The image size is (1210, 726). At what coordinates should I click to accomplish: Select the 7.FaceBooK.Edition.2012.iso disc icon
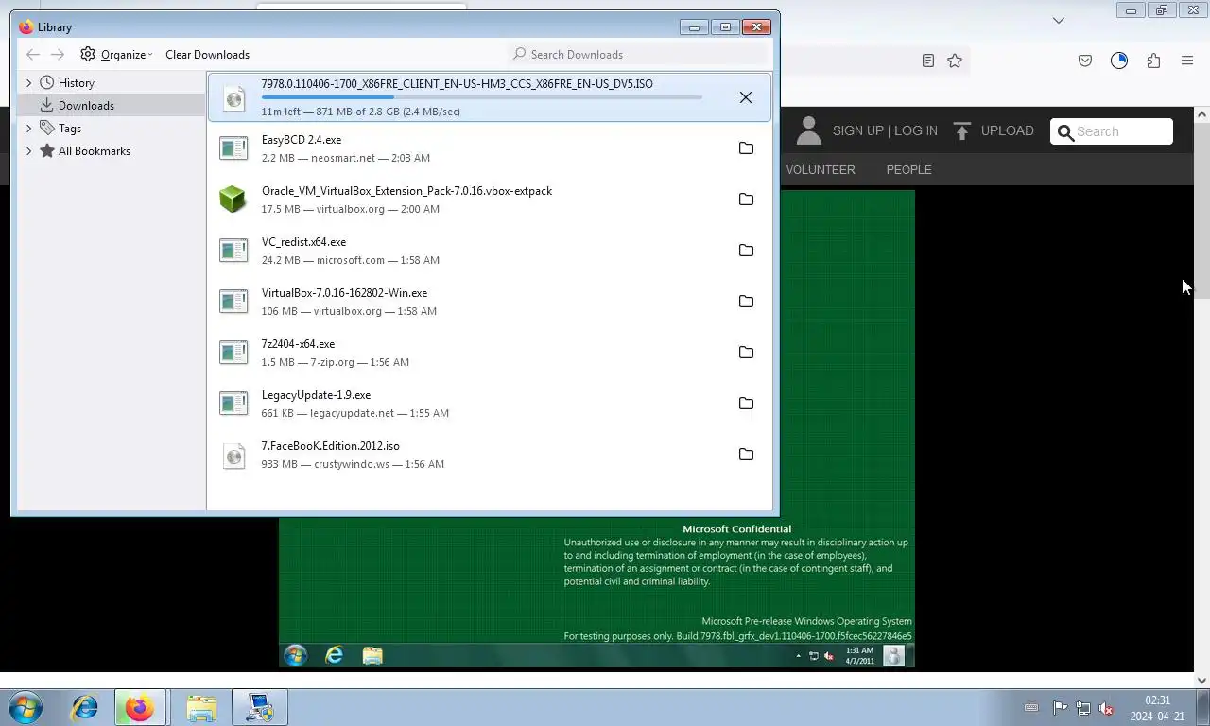tap(233, 456)
